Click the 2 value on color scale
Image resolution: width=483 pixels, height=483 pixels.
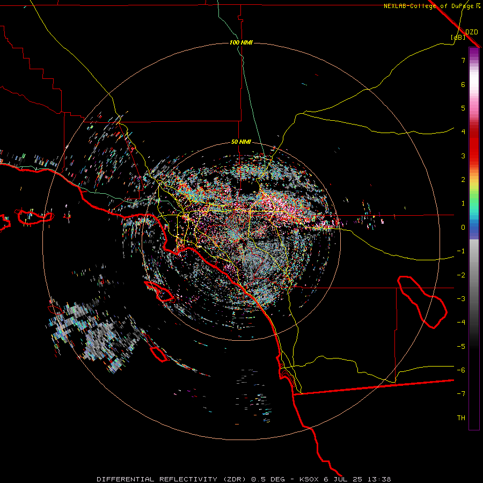[463, 180]
